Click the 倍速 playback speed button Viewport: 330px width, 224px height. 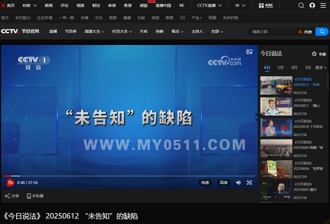(205, 183)
